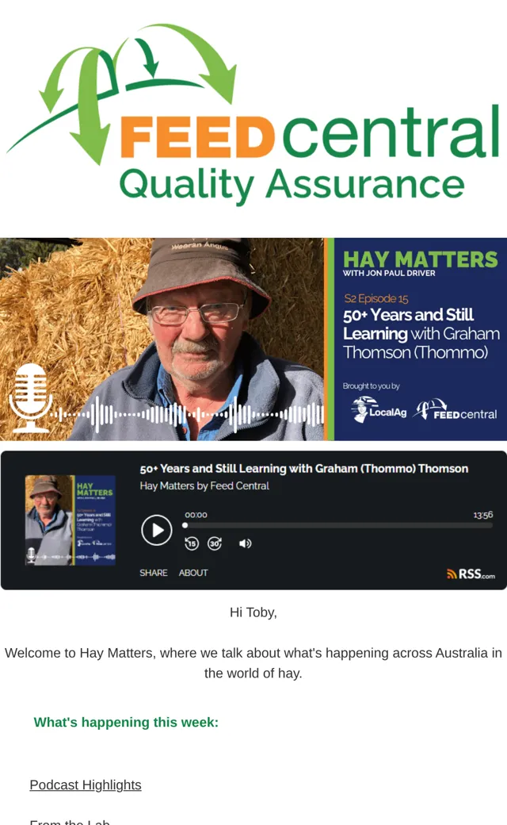
Task: Click the Hay Matters episode banner image
Action: point(253,339)
